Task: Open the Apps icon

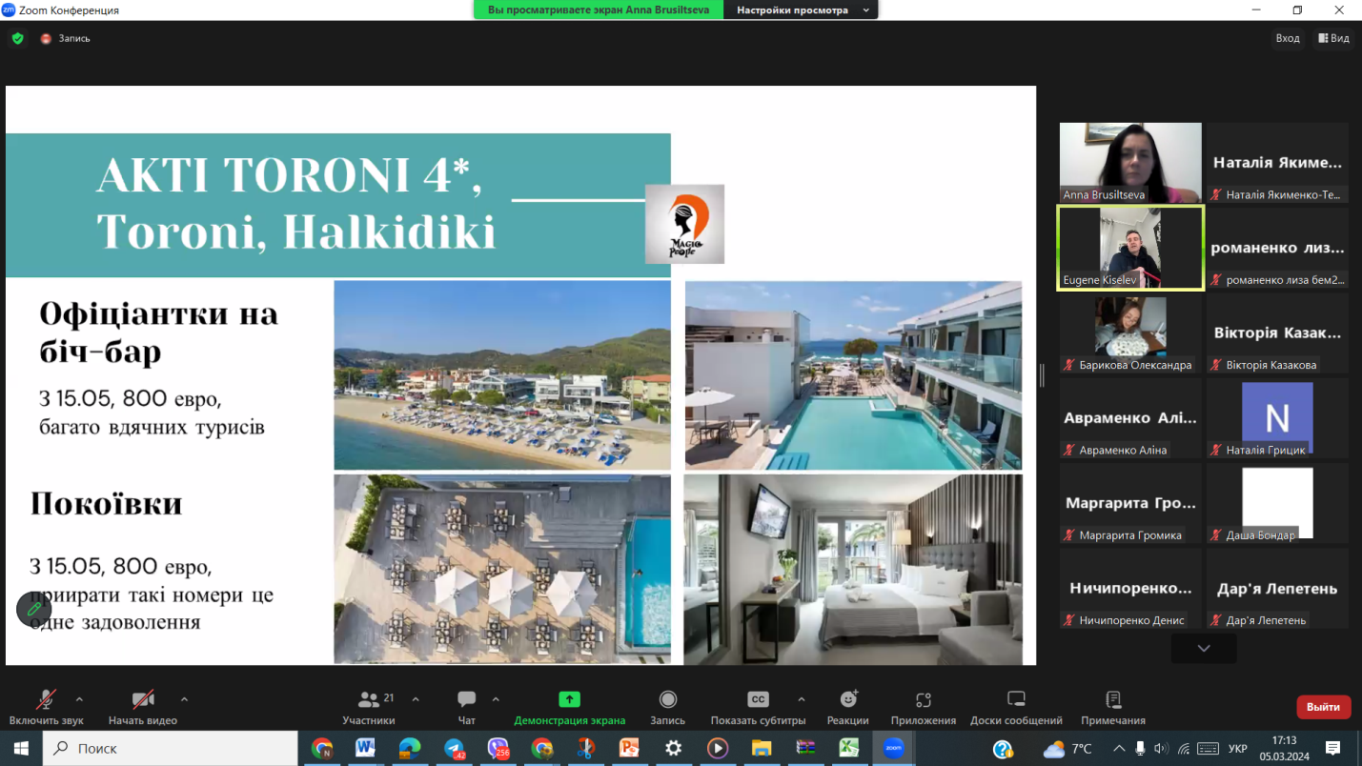Action: (923, 700)
